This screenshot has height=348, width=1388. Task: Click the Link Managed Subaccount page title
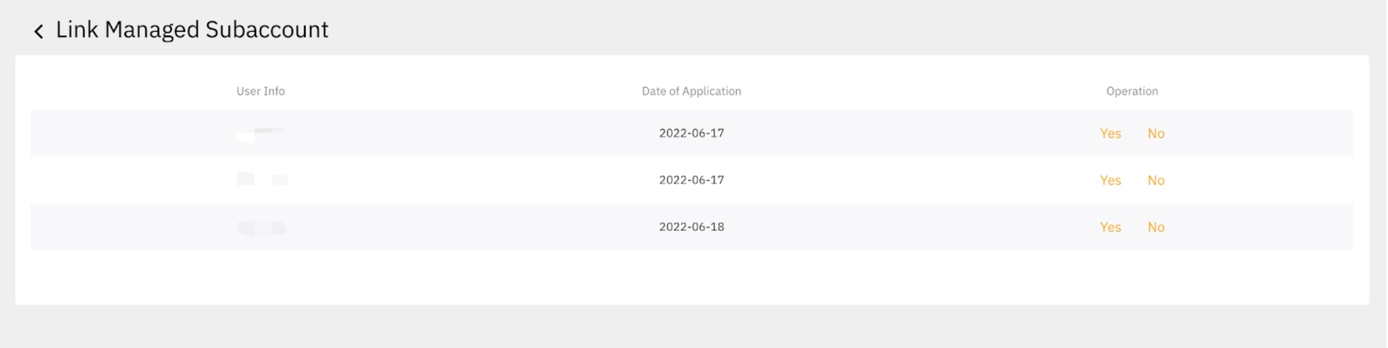pos(192,30)
